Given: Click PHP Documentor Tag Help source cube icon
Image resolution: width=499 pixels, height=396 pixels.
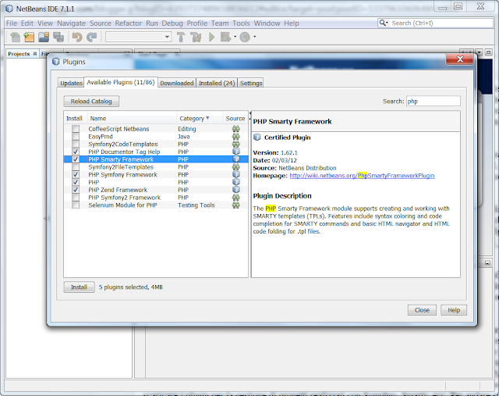Looking at the screenshot, I should [x=235, y=152].
